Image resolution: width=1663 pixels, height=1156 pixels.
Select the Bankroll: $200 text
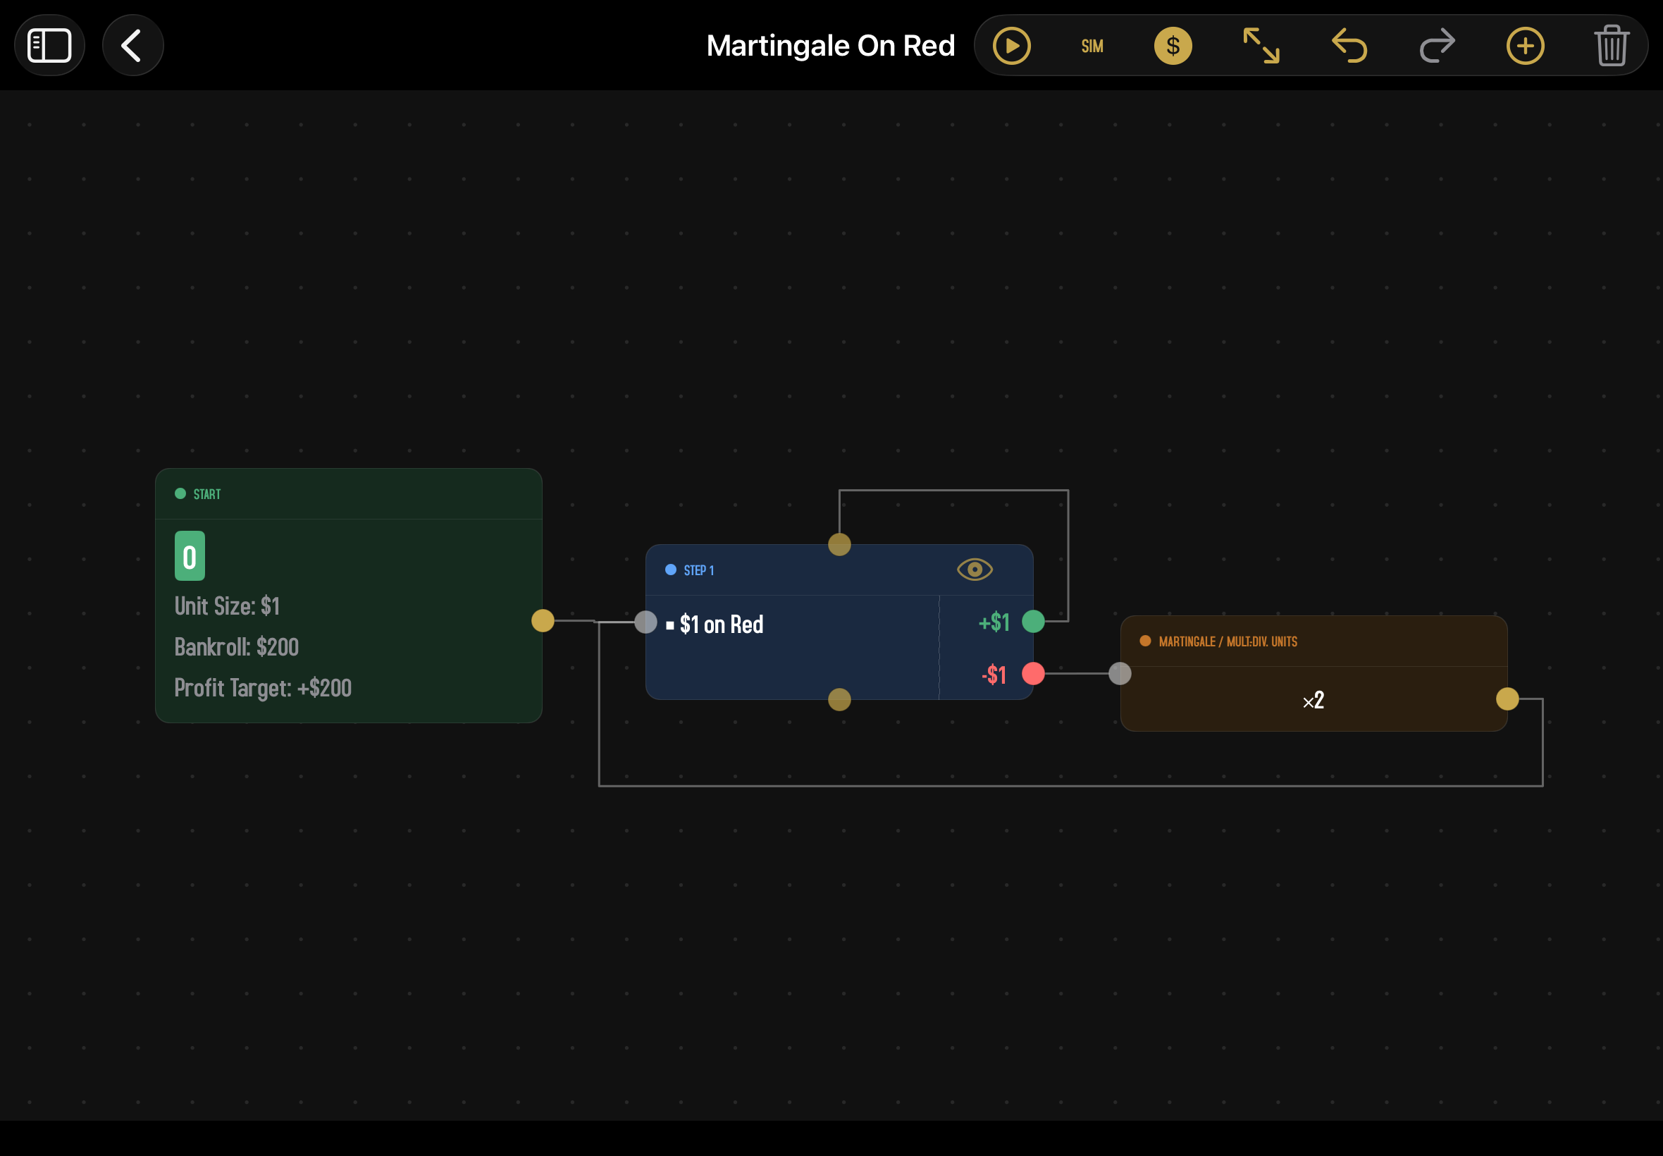(x=237, y=647)
